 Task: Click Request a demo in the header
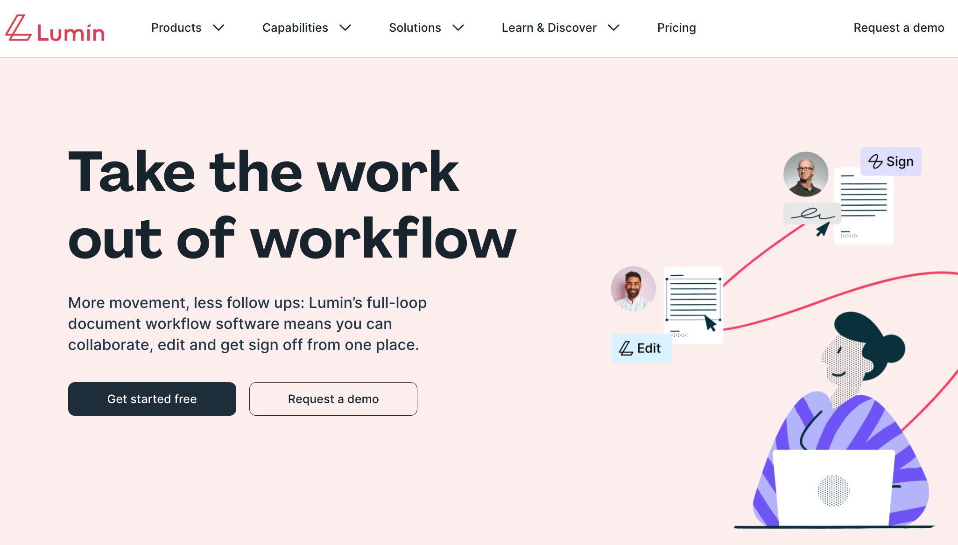899,28
